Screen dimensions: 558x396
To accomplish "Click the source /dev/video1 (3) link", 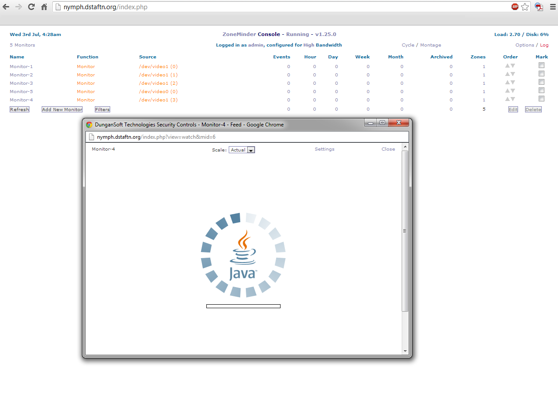I will [158, 100].
